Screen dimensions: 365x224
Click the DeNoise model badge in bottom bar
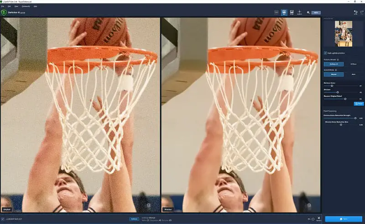[x=134, y=219]
